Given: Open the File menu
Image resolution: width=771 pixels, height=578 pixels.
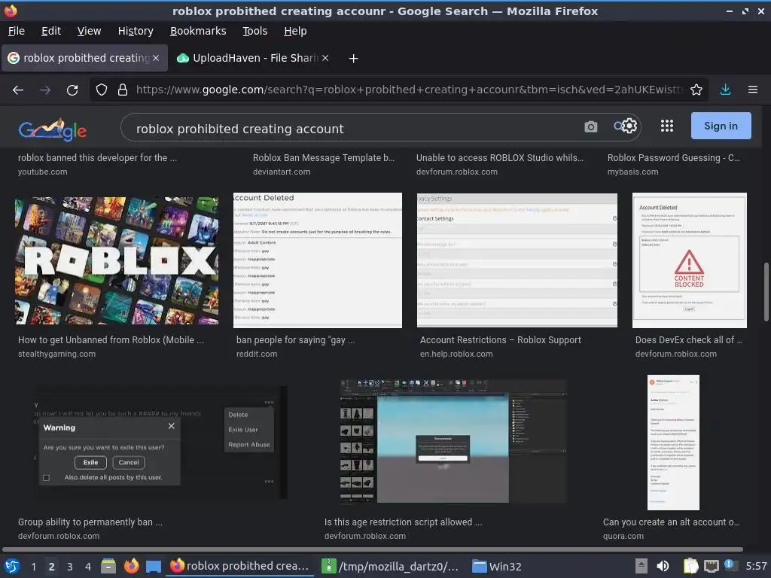Looking at the screenshot, I should tap(17, 31).
